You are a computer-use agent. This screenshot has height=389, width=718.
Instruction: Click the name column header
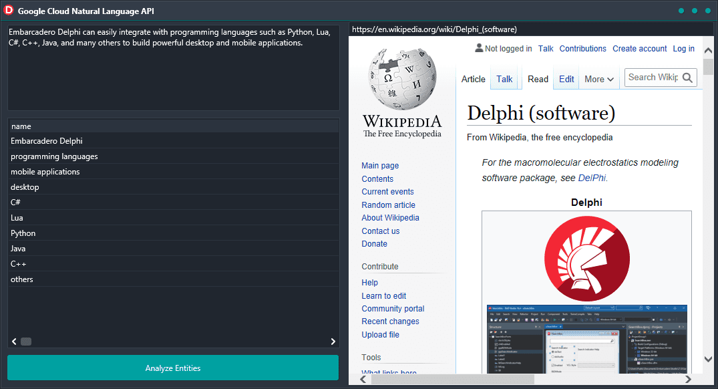point(174,126)
